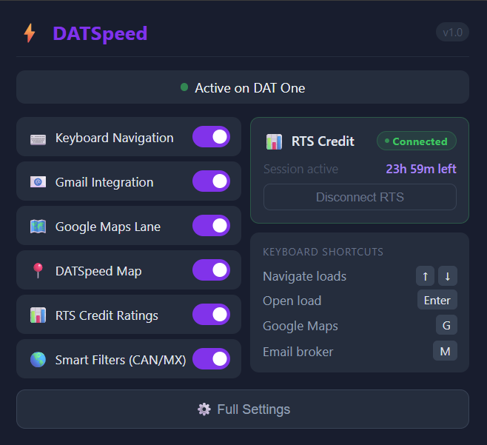487x445 pixels.
Task: Click the 'DATSpeed Map' label text
Action: (98, 271)
